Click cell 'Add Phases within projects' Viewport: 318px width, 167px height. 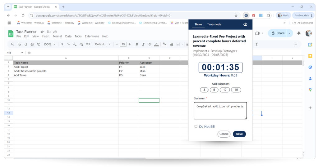tap(66, 71)
